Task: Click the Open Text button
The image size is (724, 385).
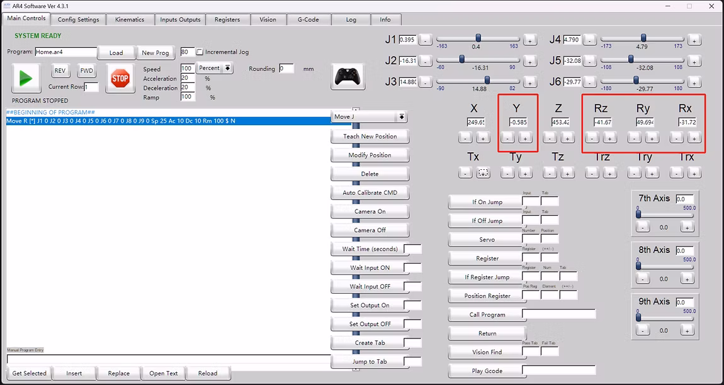Action: [164, 373]
